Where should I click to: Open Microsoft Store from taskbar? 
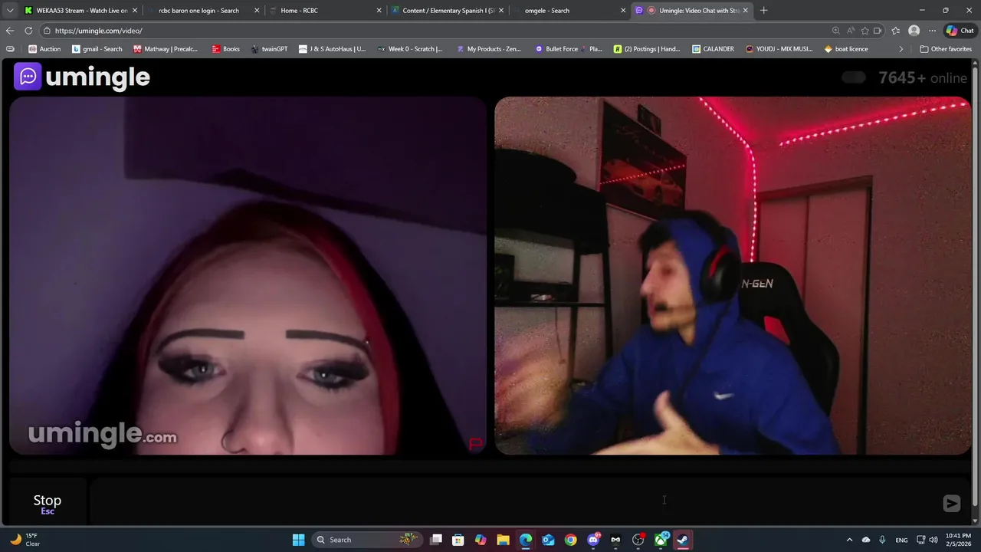point(458,540)
